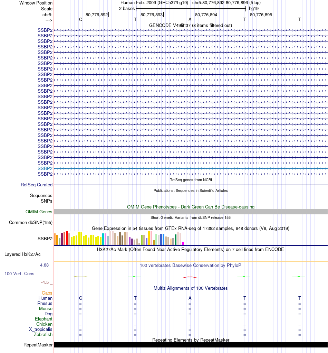This screenshot has height=353, width=328.
Task: Click the 80,776,894 coordinate label
Action: click(206, 15)
